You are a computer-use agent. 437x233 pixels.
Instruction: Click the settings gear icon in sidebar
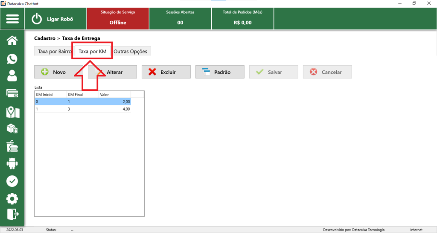click(12, 198)
